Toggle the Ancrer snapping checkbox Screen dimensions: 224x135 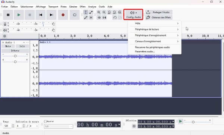pos(46,122)
